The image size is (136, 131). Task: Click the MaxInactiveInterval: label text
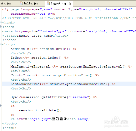click(31, 66)
